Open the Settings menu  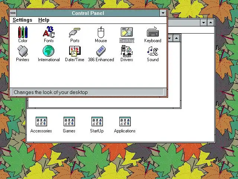point(22,20)
